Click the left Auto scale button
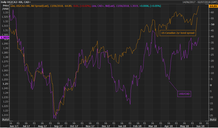Image resolution: width=218 pixels, height=128 pixels. [x=5, y=120]
